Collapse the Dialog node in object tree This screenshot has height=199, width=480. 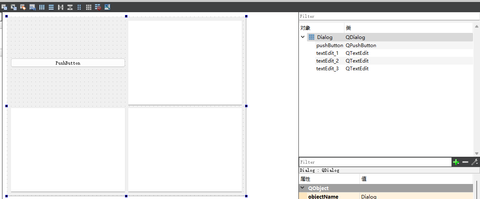303,37
